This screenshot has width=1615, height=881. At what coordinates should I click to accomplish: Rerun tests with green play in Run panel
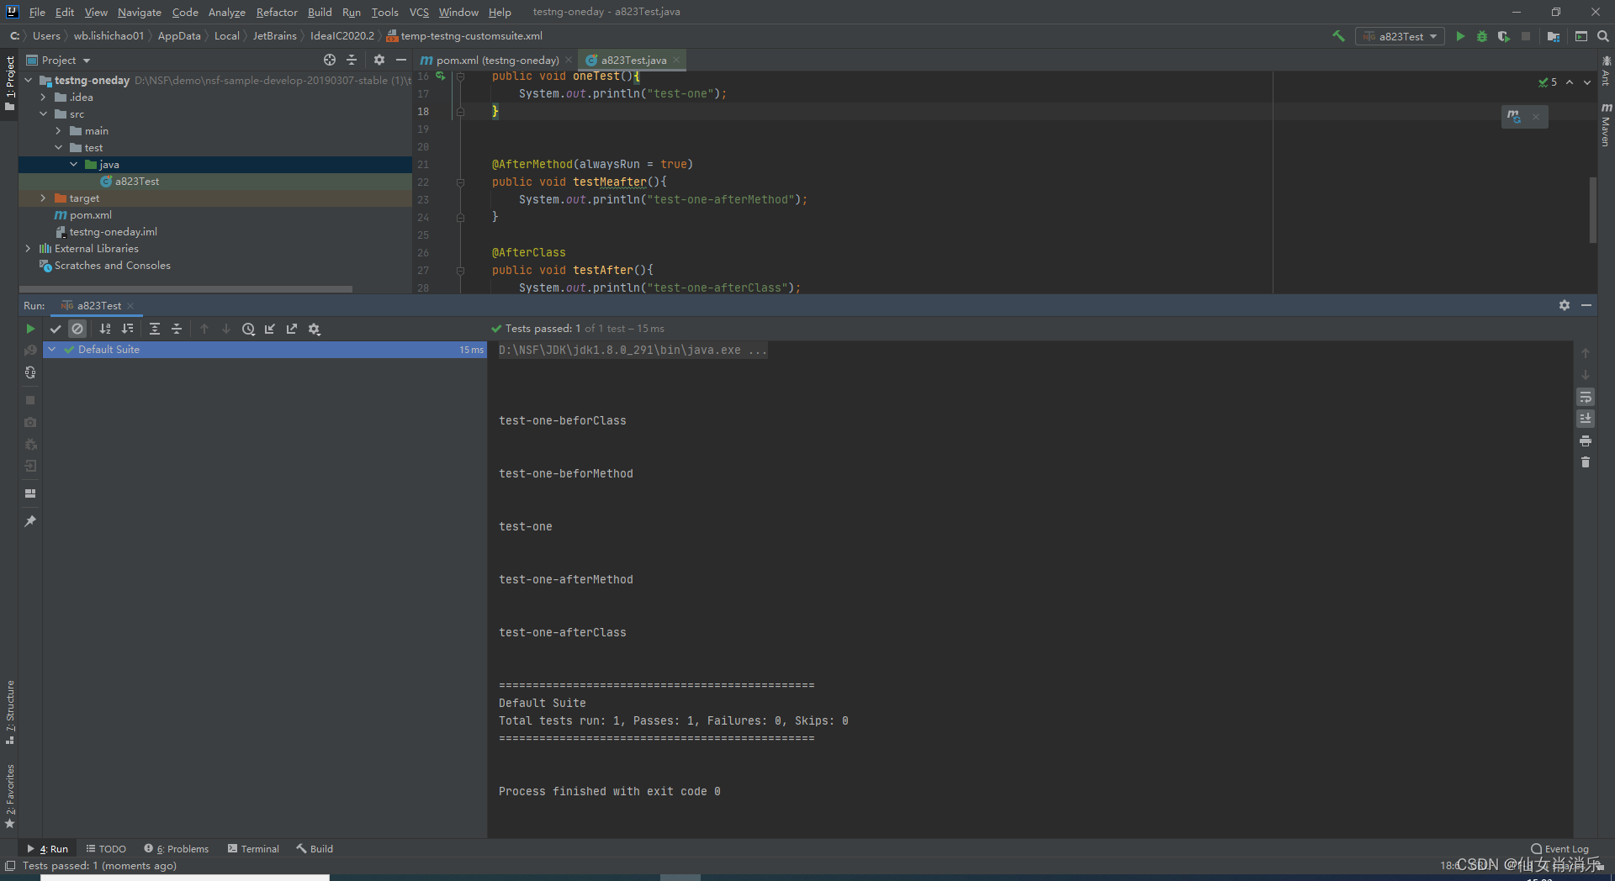coord(30,329)
